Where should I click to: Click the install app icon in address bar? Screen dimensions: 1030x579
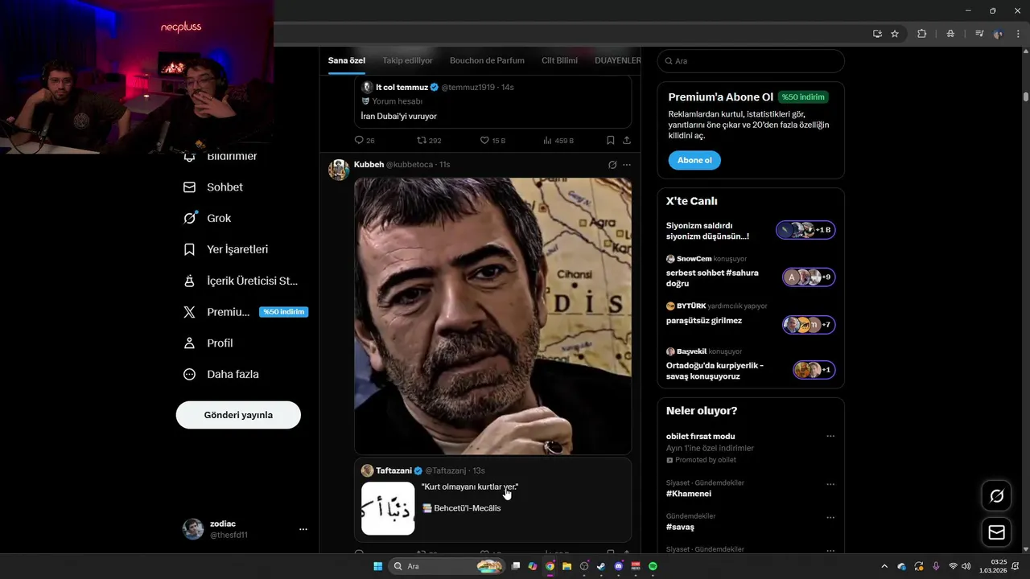877,34
